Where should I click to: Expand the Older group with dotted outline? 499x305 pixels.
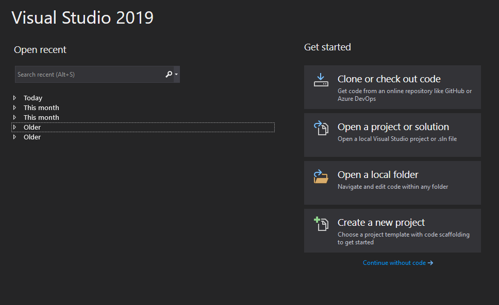[x=15, y=127]
